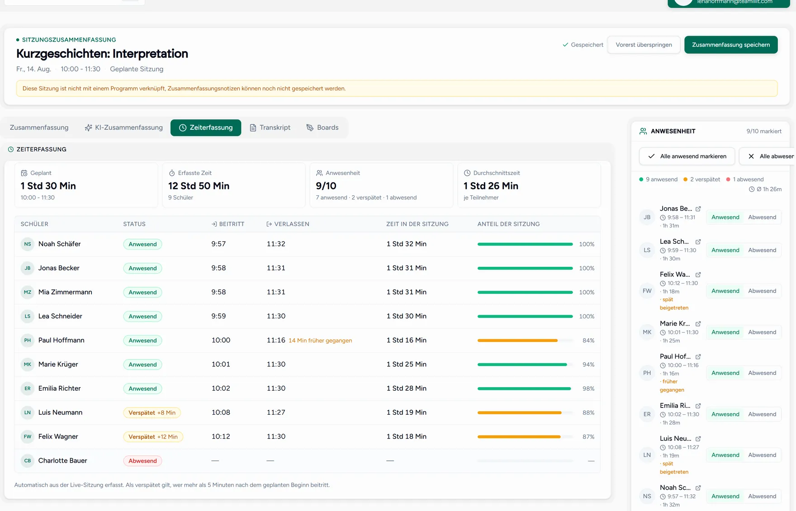Click the Erfasste Zeit stopwatch icon

tap(172, 173)
